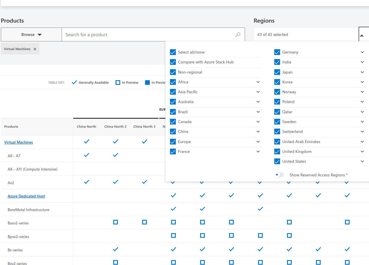This screenshot has height=265, width=369.
Task: Open the Azure Dedicated Host link
Action: pos(26,196)
